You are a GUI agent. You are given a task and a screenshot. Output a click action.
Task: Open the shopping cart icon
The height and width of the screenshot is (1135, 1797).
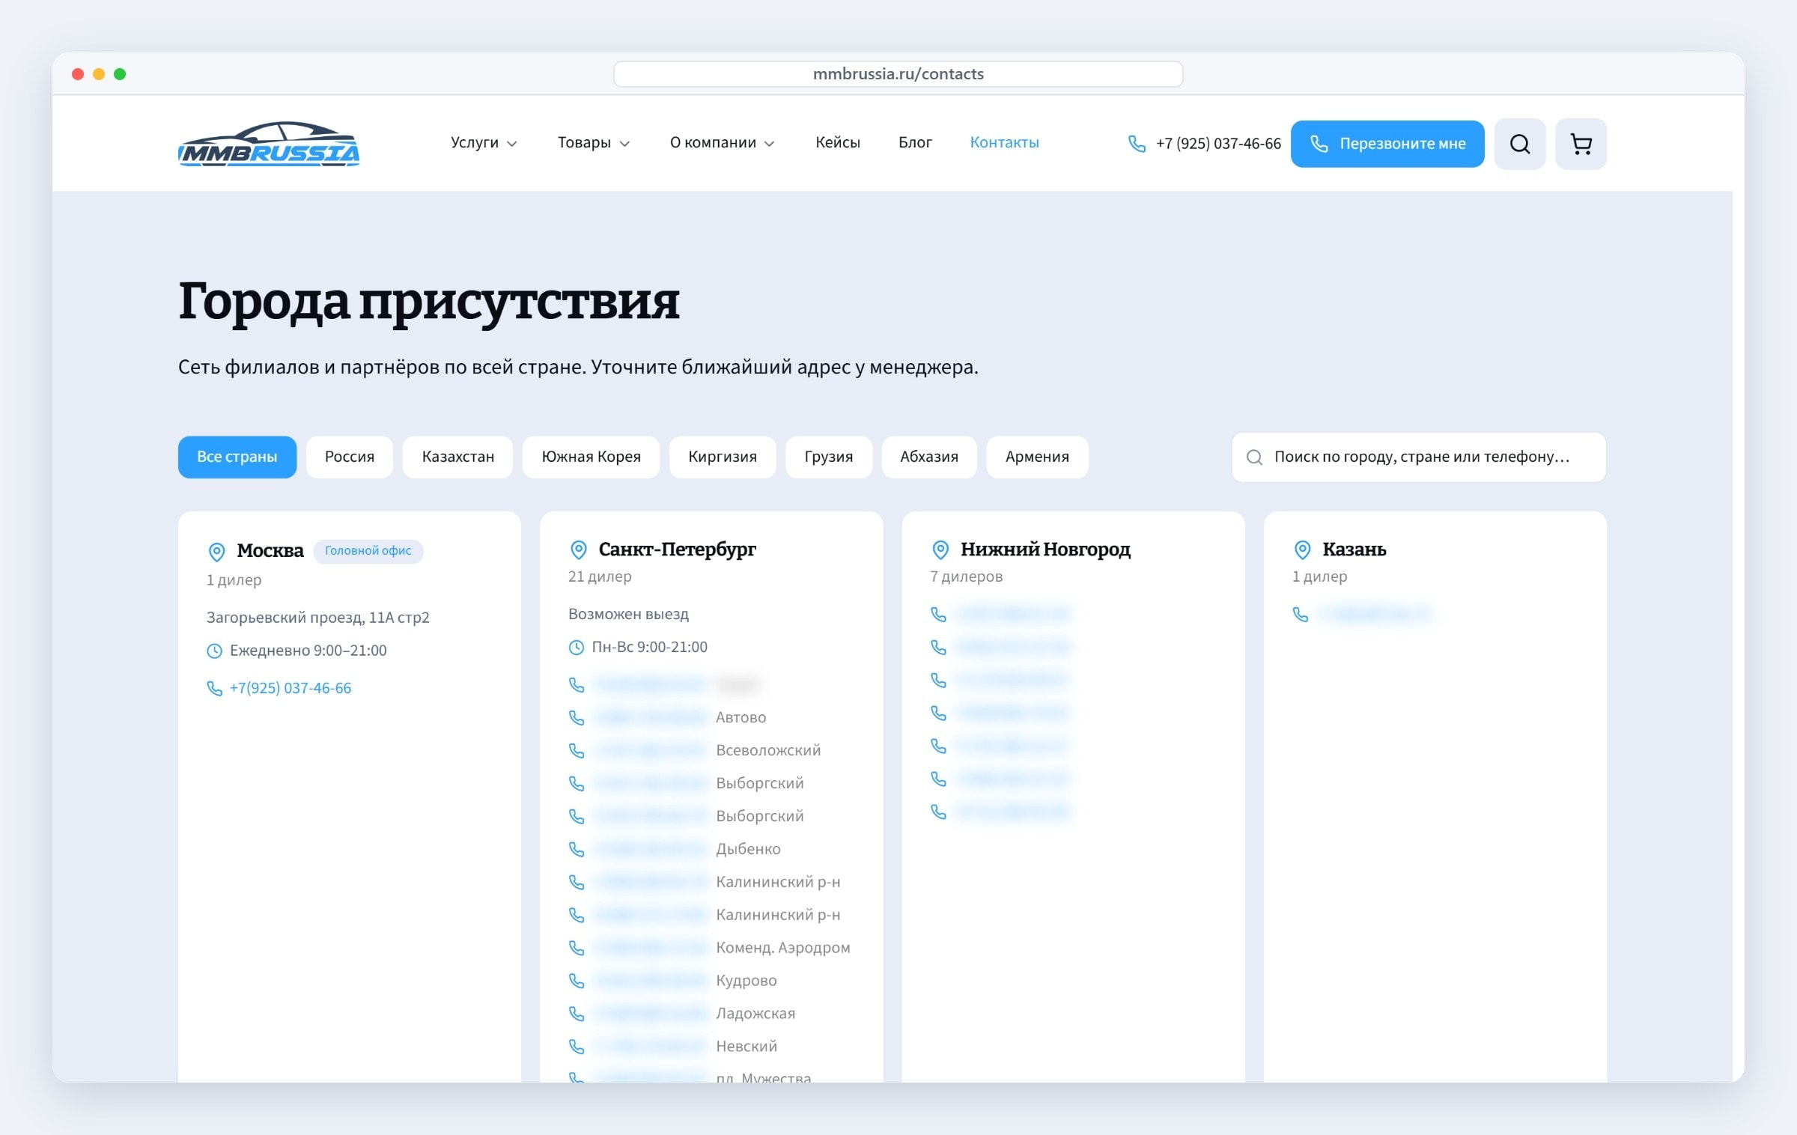point(1581,144)
